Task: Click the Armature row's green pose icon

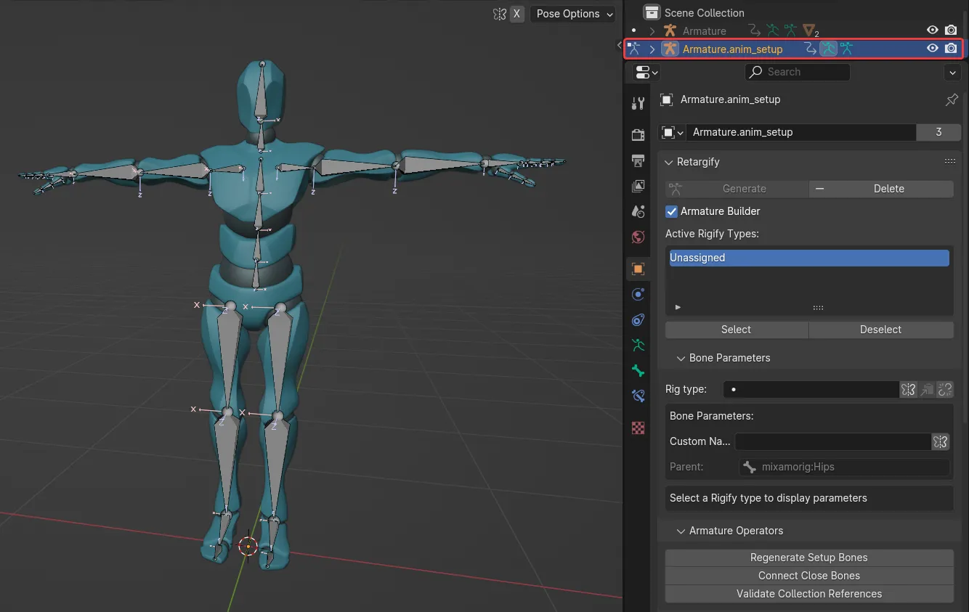Action: pyautogui.click(x=773, y=30)
